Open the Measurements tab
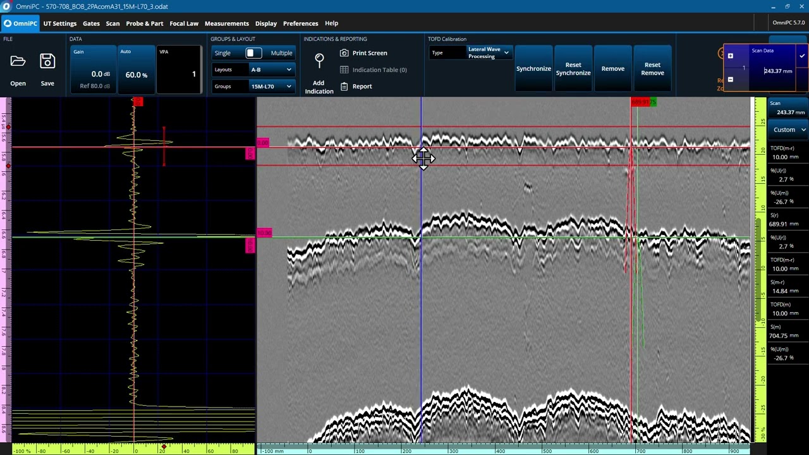Viewport: 809px width, 455px height. [227, 23]
